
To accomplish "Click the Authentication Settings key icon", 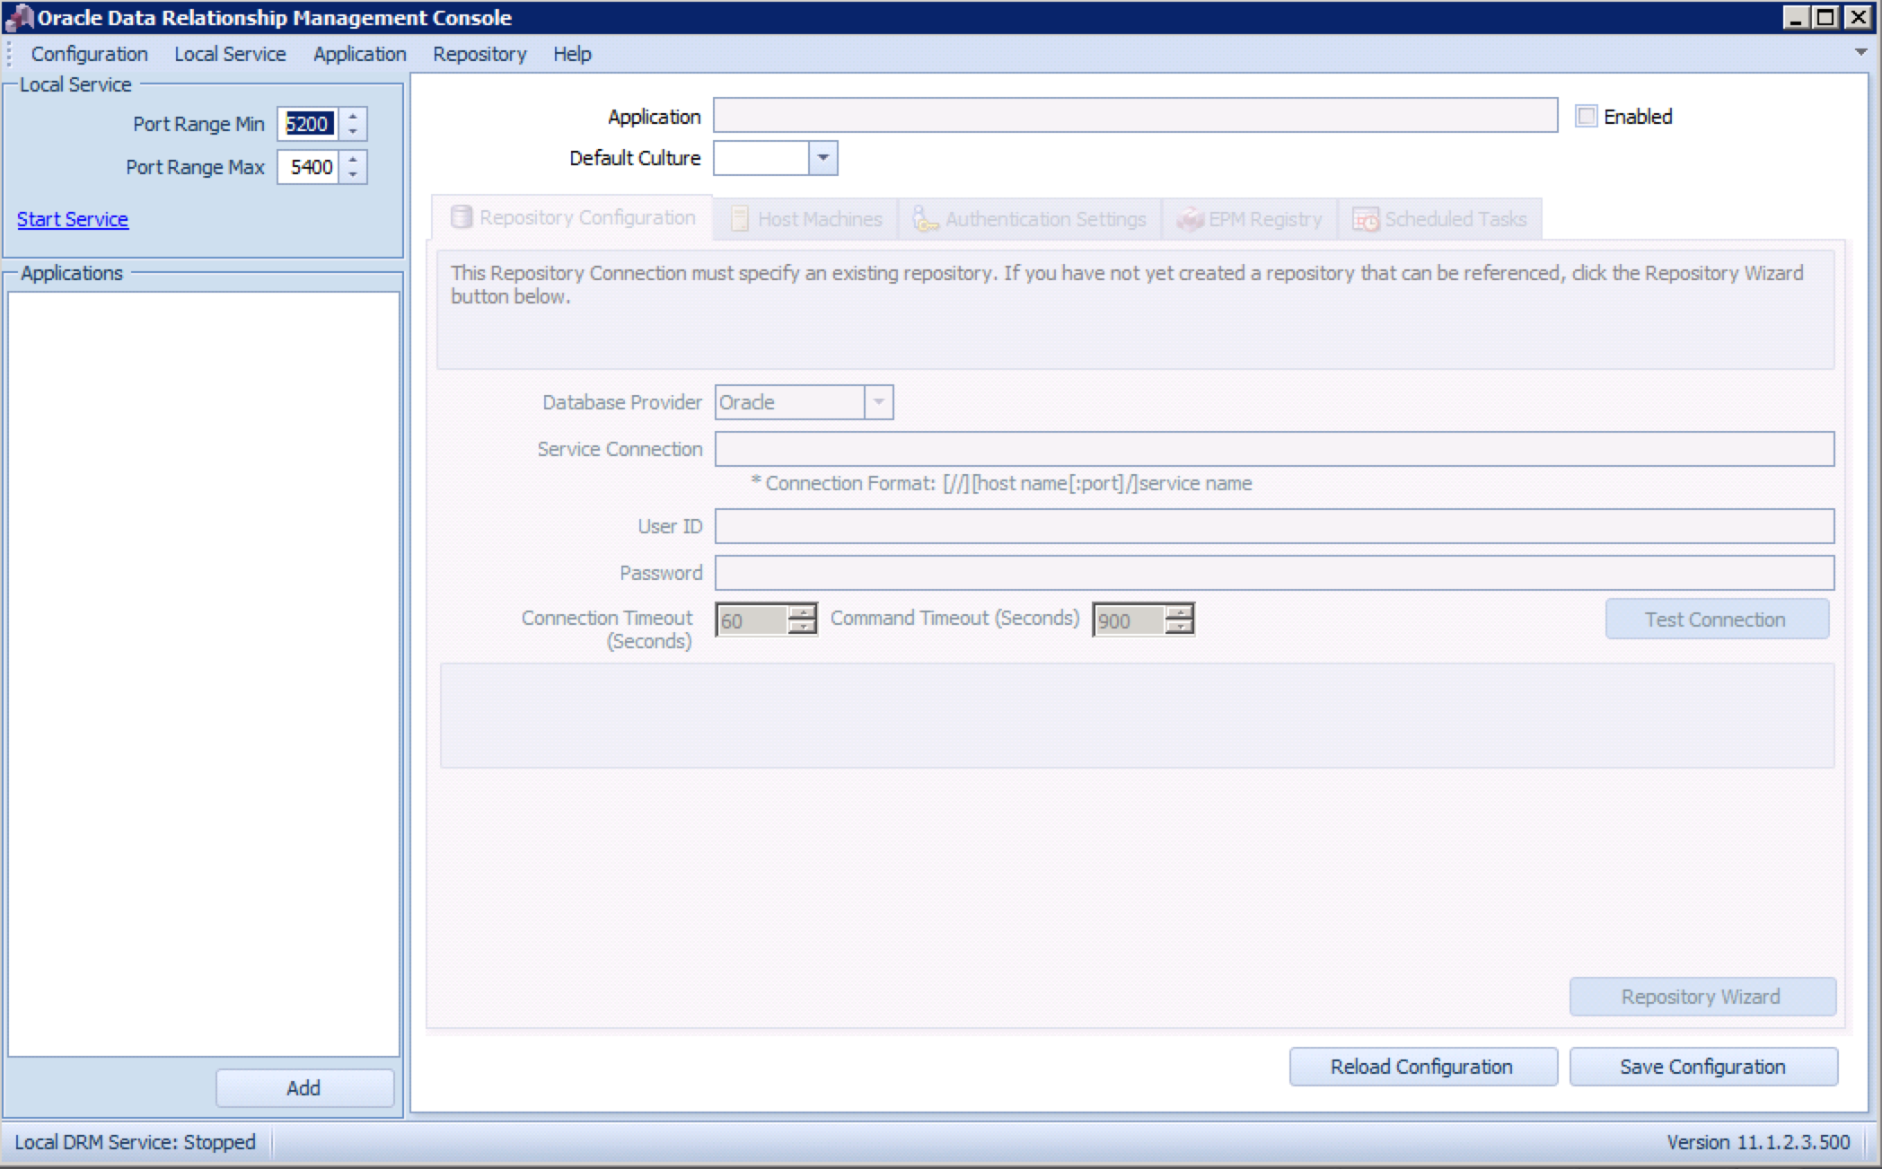I will pyautogui.click(x=924, y=219).
